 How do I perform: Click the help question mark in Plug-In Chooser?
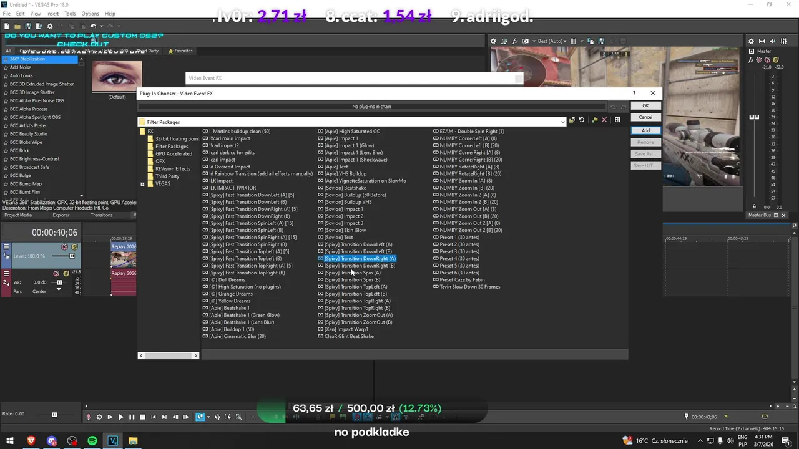pos(634,93)
